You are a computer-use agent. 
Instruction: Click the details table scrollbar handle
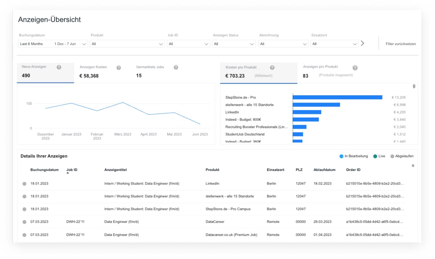pyautogui.click(x=413, y=166)
